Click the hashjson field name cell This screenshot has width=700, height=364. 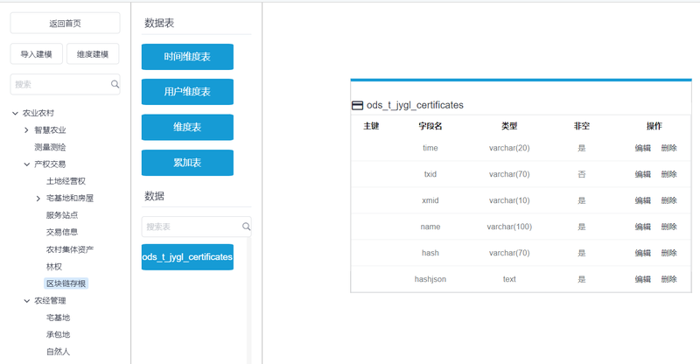[430, 279]
